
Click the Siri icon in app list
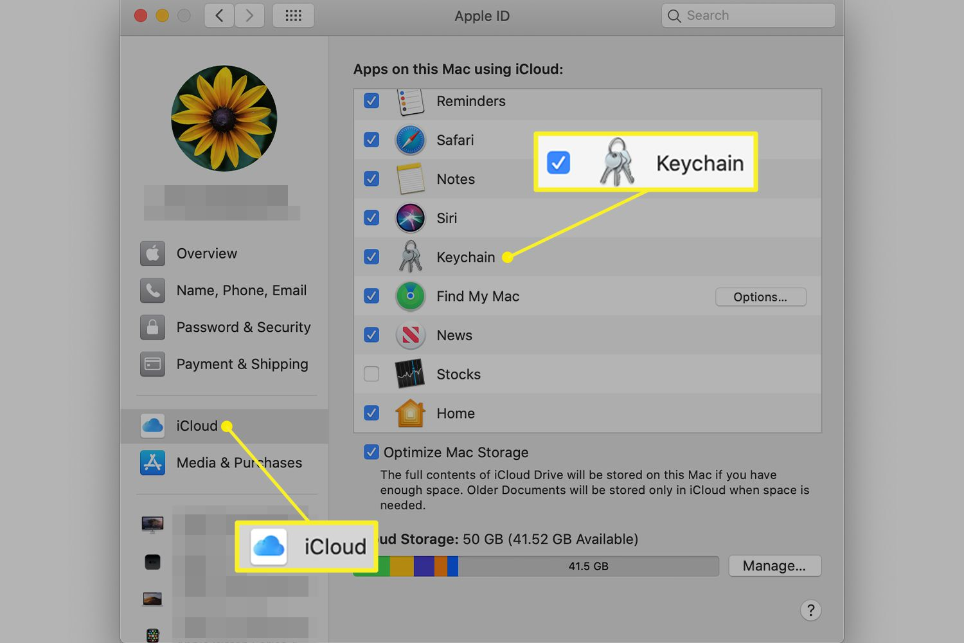tap(410, 218)
